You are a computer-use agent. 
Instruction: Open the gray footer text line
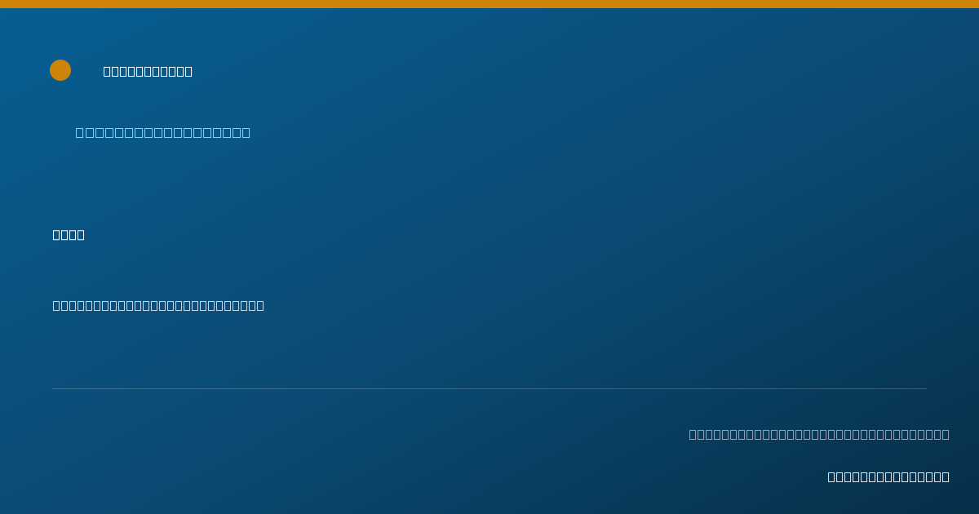pos(819,434)
